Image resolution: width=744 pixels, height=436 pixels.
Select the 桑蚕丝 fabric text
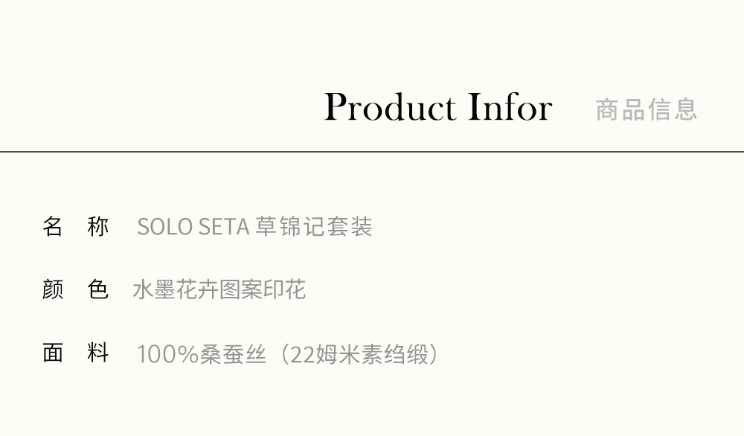pyautogui.click(x=233, y=355)
